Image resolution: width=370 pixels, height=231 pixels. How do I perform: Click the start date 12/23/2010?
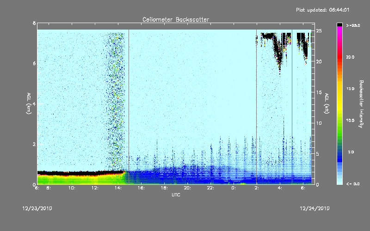pos(37,208)
